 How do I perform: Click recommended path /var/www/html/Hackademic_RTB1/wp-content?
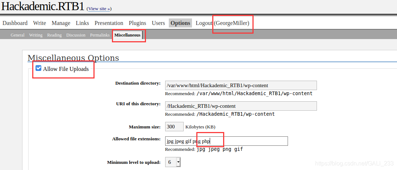(x=254, y=93)
